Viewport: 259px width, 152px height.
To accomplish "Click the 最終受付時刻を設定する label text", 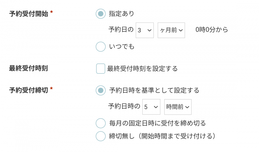I will point(142,68).
